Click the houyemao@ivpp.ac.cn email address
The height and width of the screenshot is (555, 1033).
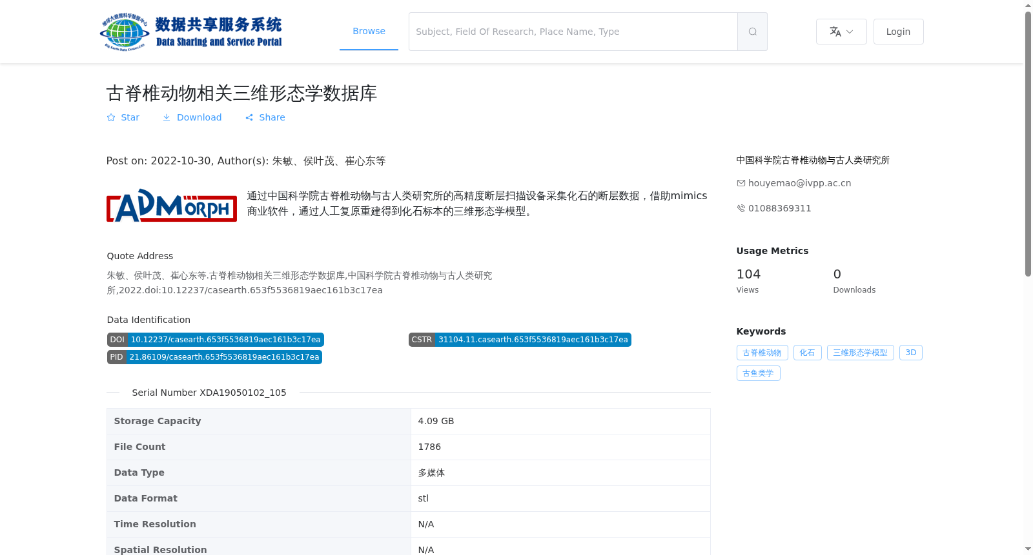[799, 183]
